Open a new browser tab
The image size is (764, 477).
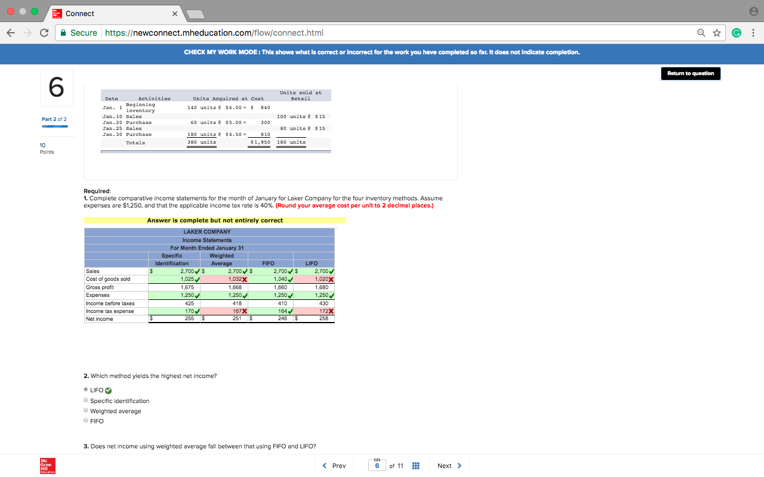tap(197, 14)
